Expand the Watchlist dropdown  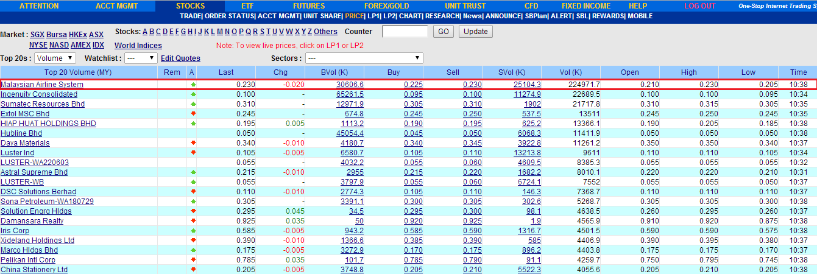click(141, 58)
